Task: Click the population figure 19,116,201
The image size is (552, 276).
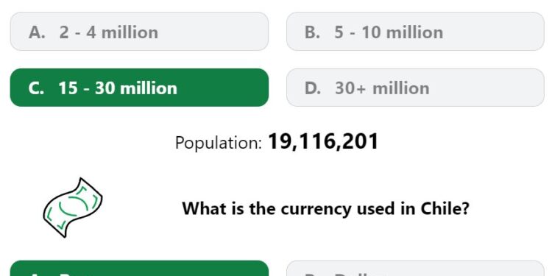Action: pos(323,142)
